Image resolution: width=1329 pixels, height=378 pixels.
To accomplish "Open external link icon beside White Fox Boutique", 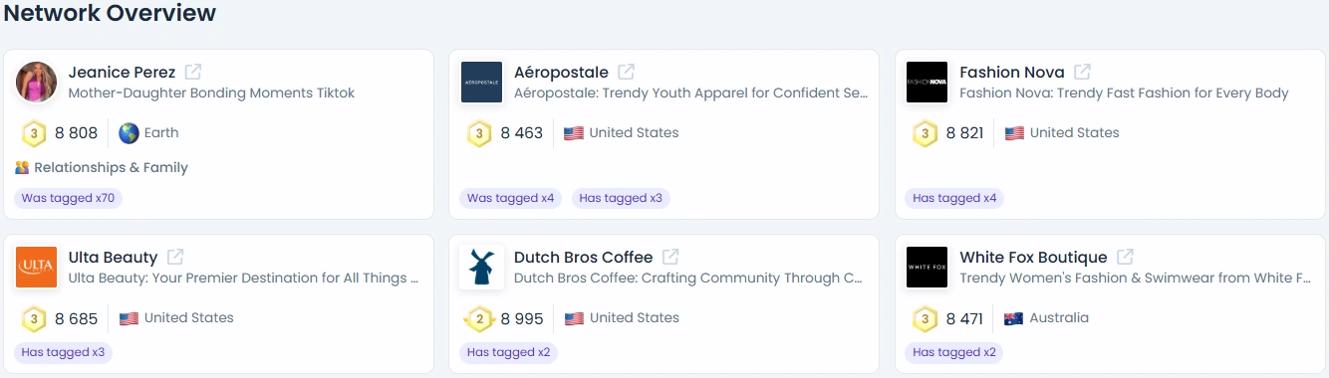I will click(x=1126, y=257).
